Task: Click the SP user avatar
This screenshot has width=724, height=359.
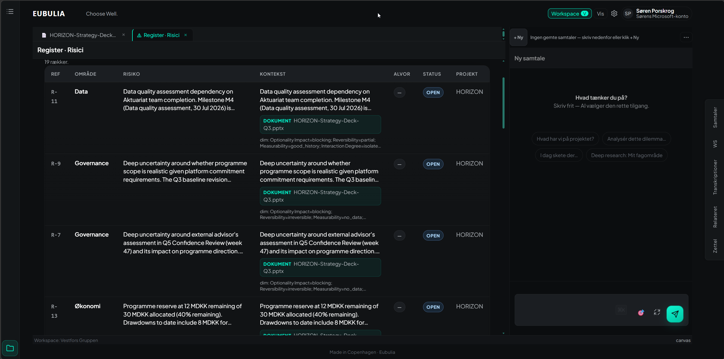Action: tap(628, 14)
